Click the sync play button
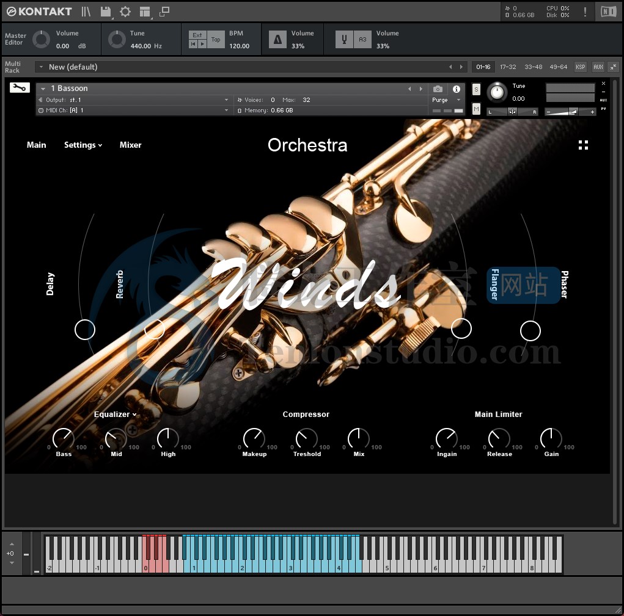Viewport: 624px width, 616px height. tap(202, 44)
